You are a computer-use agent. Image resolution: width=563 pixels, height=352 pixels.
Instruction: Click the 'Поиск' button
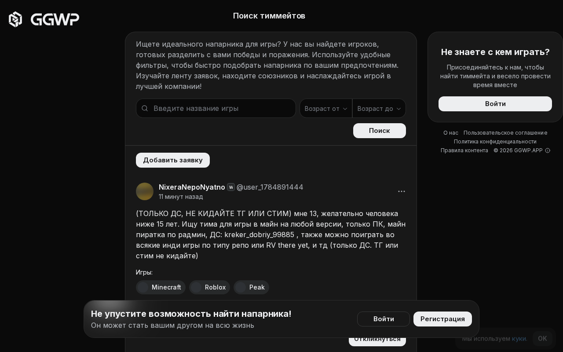[x=380, y=131]
